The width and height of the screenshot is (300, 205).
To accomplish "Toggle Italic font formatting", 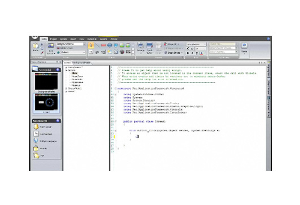I will click(x=192, y=53).
